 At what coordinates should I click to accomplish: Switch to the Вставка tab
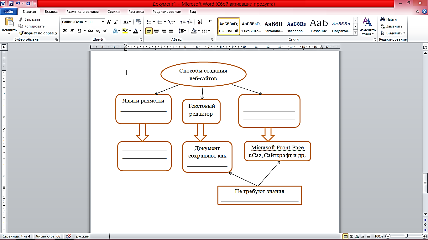point(51,12)
